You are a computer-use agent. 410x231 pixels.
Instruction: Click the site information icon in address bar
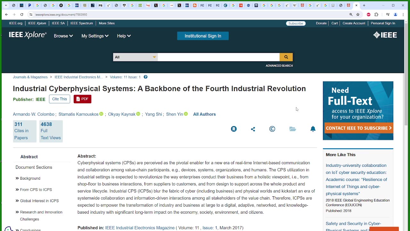click(x=31, y=14)
